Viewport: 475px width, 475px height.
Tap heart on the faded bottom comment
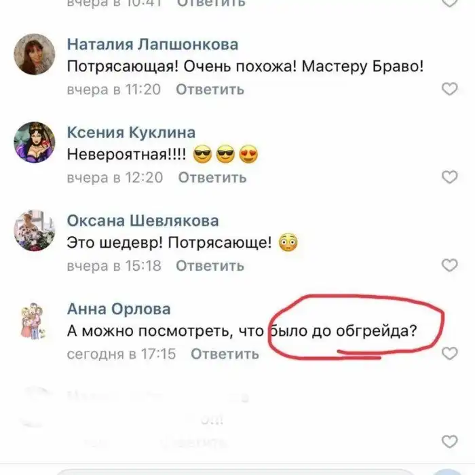coord(449,441)
